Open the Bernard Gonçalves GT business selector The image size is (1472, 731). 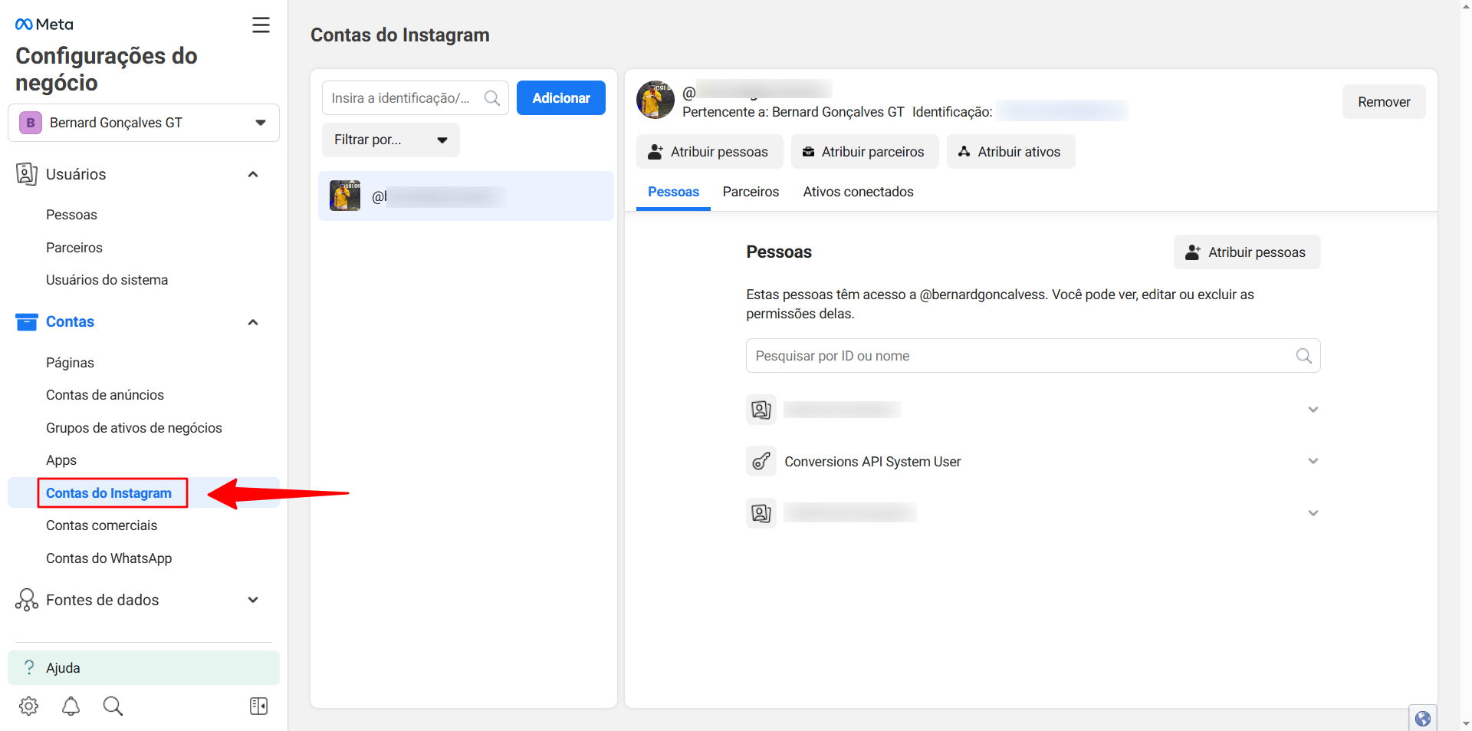click(143, 123)
